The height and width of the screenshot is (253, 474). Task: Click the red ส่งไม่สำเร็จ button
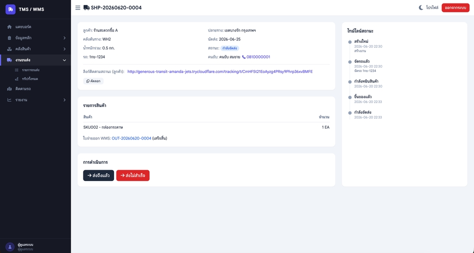(133, 176)
